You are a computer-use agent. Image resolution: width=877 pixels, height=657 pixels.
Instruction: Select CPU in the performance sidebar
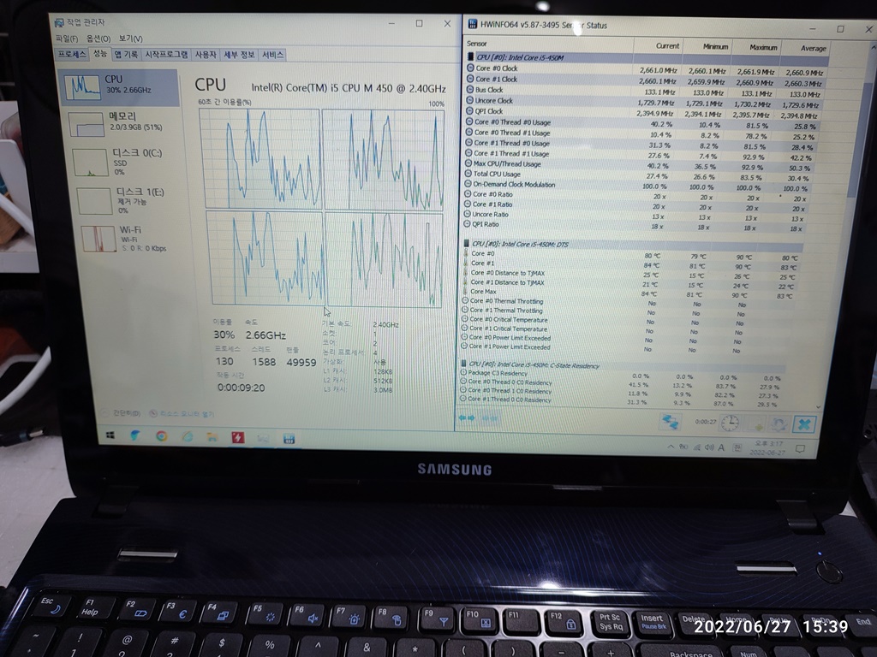[x=120, y=87]
